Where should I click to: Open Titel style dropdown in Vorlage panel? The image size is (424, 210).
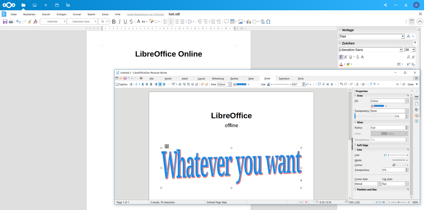[x=372, y=36]
